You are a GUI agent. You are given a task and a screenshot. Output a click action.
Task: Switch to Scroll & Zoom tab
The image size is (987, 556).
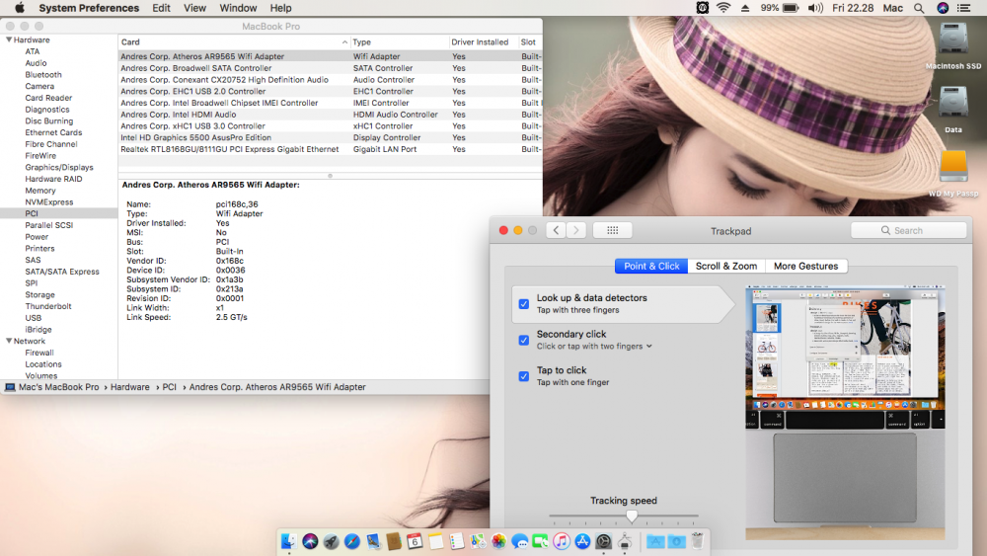tap(726, 267)
